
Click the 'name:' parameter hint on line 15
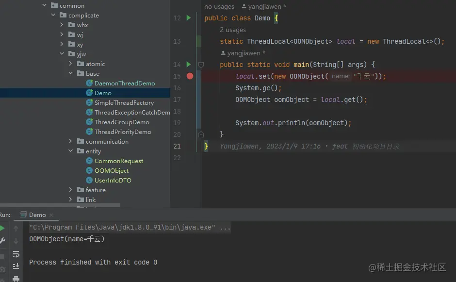pos(341,76)
